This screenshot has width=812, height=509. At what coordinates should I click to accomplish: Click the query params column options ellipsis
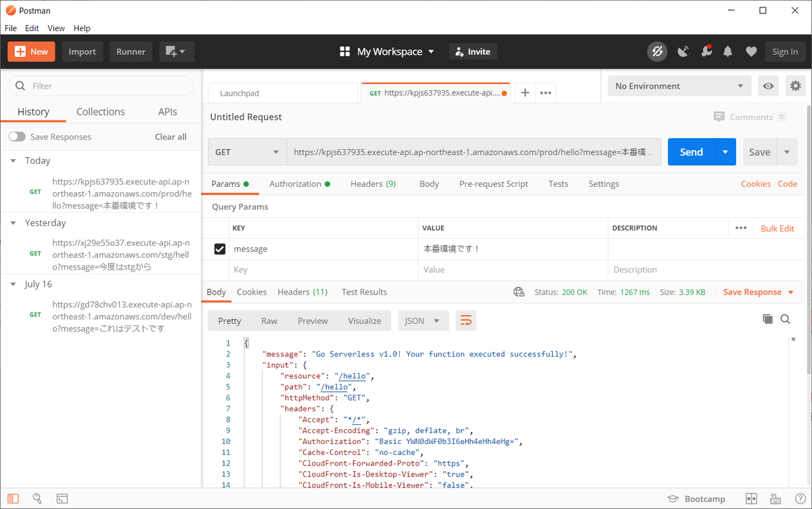741,228
